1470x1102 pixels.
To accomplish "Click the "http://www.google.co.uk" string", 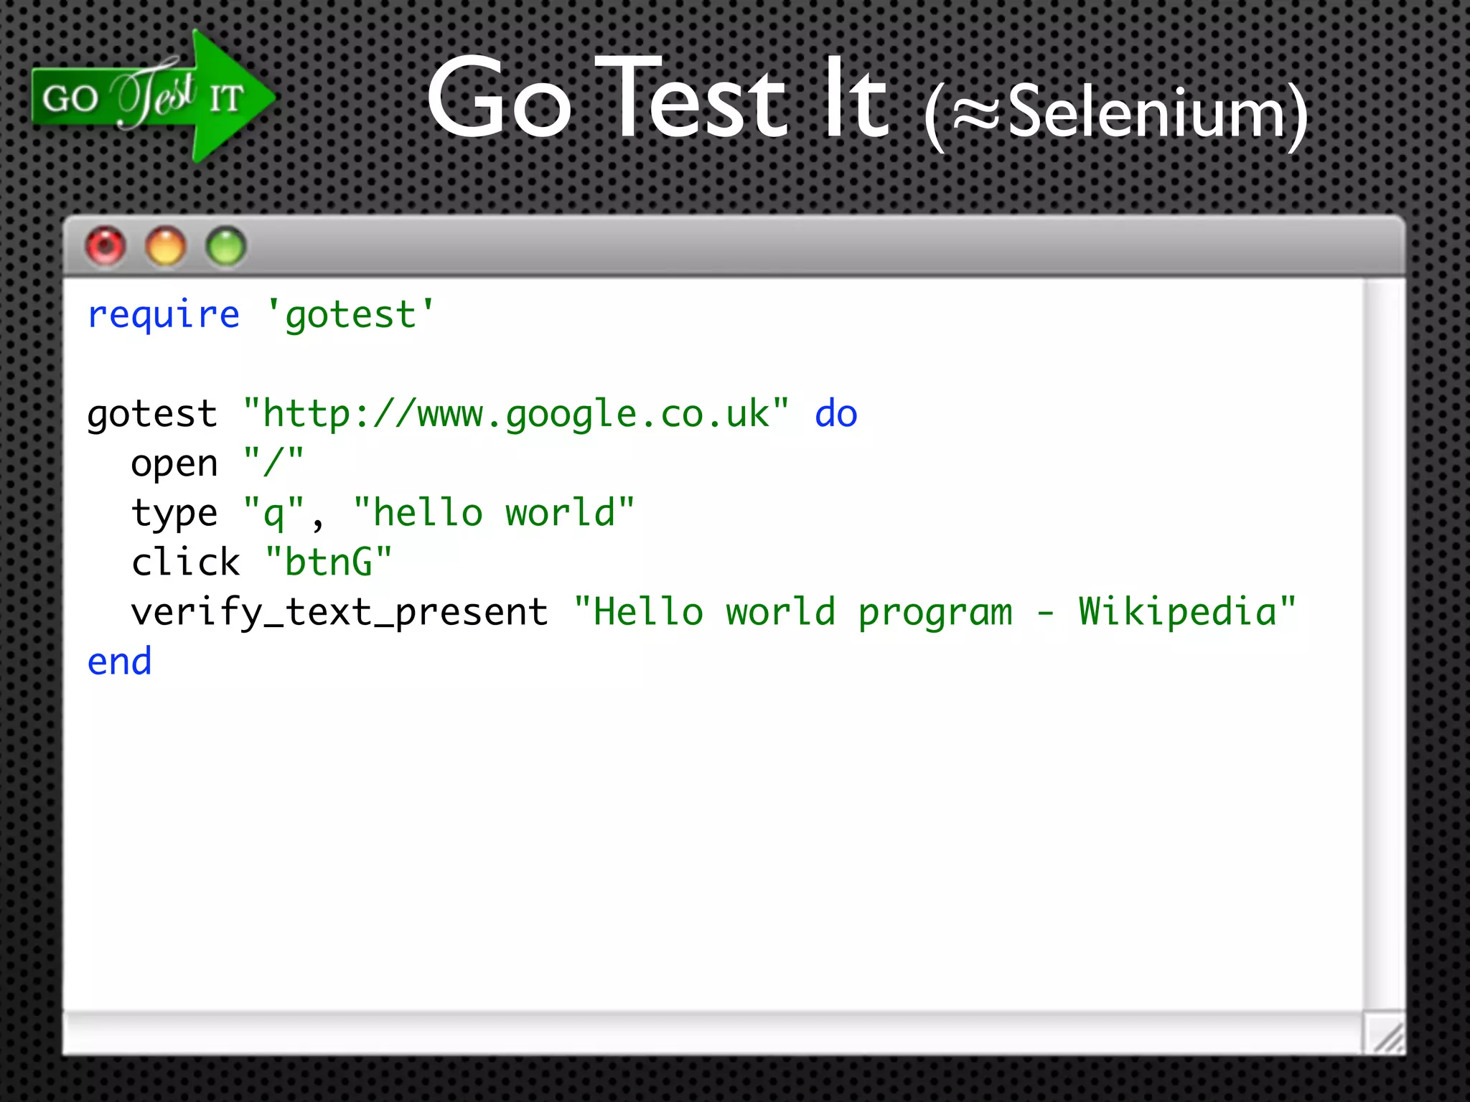I will click(x=516, y=414).
